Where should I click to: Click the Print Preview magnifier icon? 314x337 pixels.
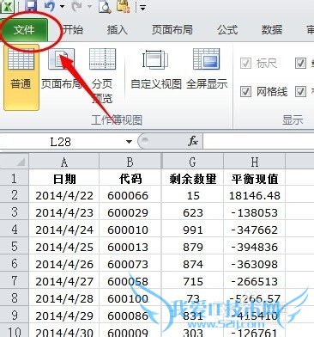click(x=105, y=6)
